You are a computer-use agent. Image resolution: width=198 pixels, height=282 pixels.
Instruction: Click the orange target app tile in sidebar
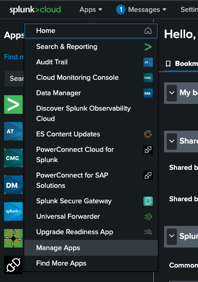click(13, 238)
